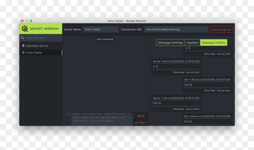Click '{"a":1}' body in 21:35:47.445 message

157,103
